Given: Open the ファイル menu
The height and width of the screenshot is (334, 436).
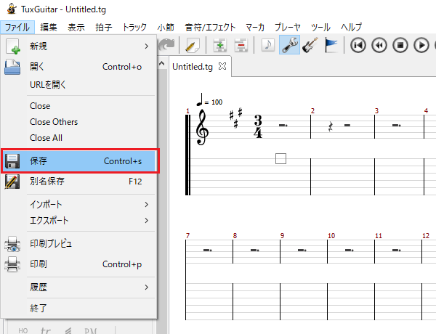Looking at the screenshot, I should click(17, 28).
